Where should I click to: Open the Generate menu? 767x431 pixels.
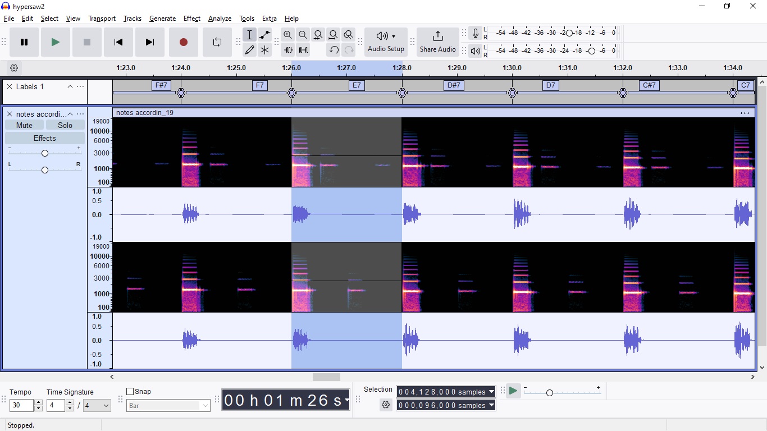[162, 19]
